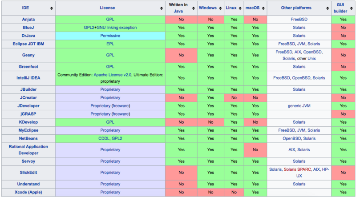Sort by macOS column arrows
This screenshot has height=197, width=356.
pyautogui.click(x=263, y=8)
